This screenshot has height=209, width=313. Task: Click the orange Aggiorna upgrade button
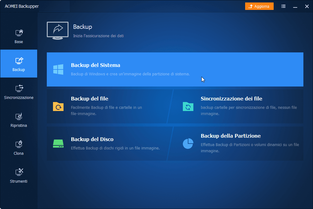click(x=259, y=7)
